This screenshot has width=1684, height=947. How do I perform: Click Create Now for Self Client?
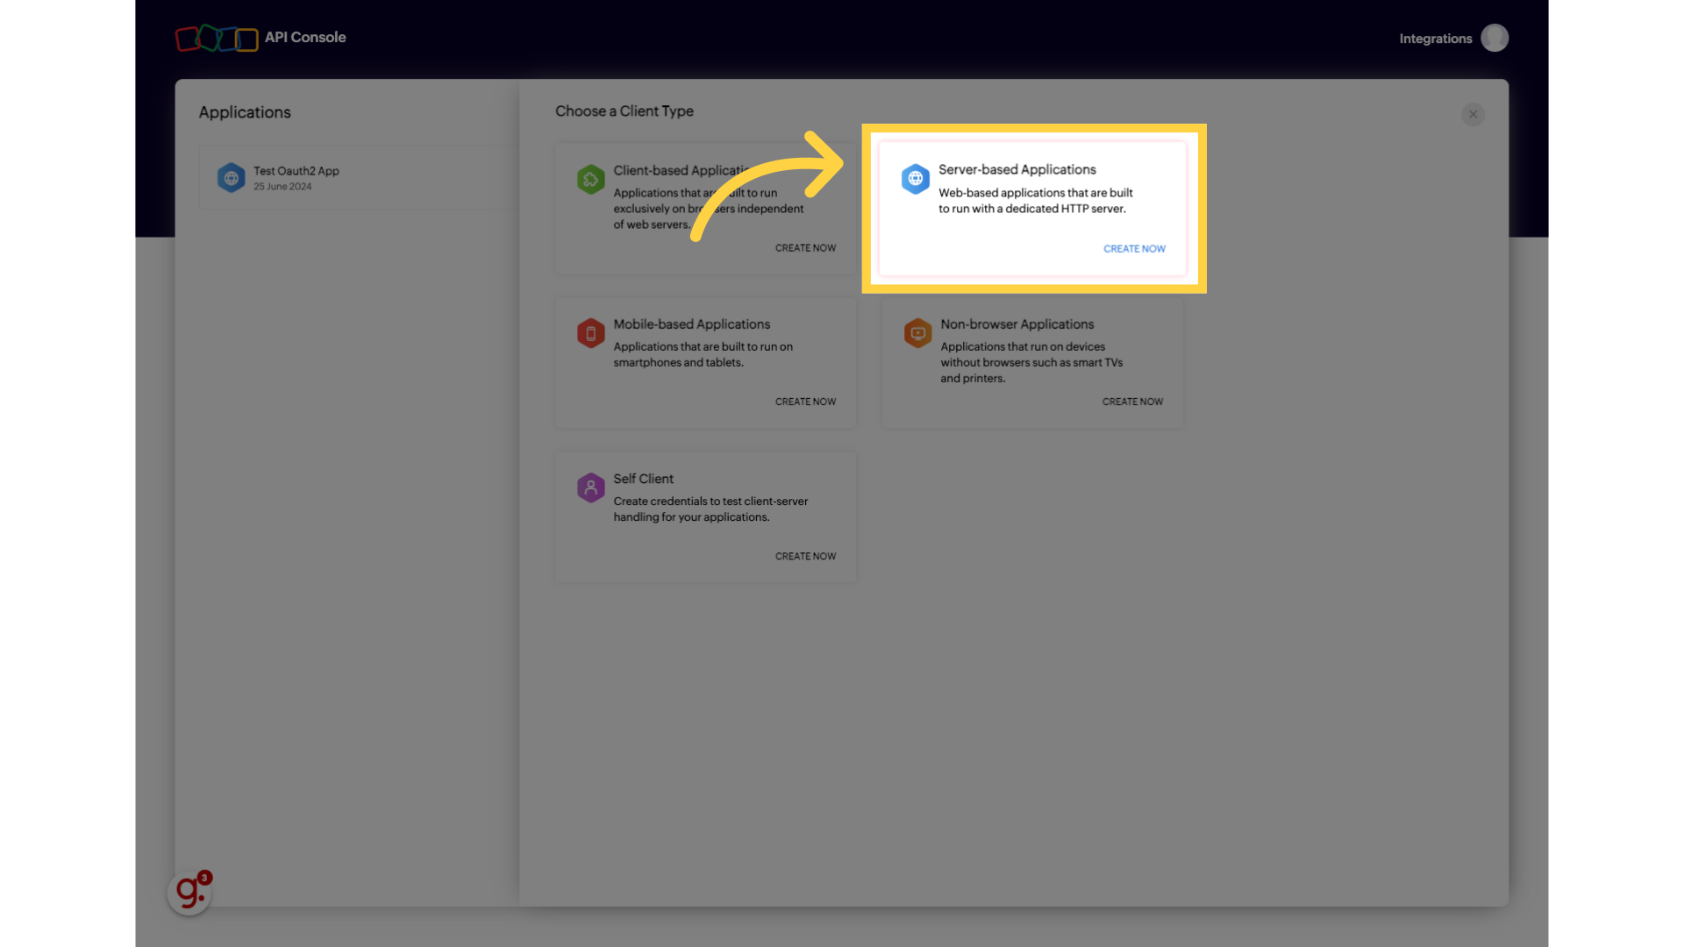coord(805,556)
